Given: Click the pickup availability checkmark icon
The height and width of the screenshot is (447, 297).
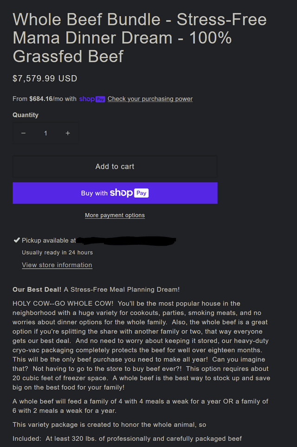Looking at the screenshot, I should [x=17, y=240].
